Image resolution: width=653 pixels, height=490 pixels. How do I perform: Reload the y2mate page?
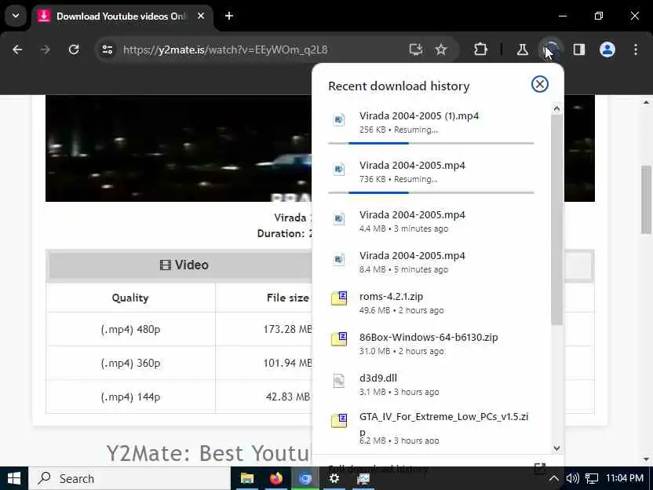pyautogui.click(x=74, y=50)
